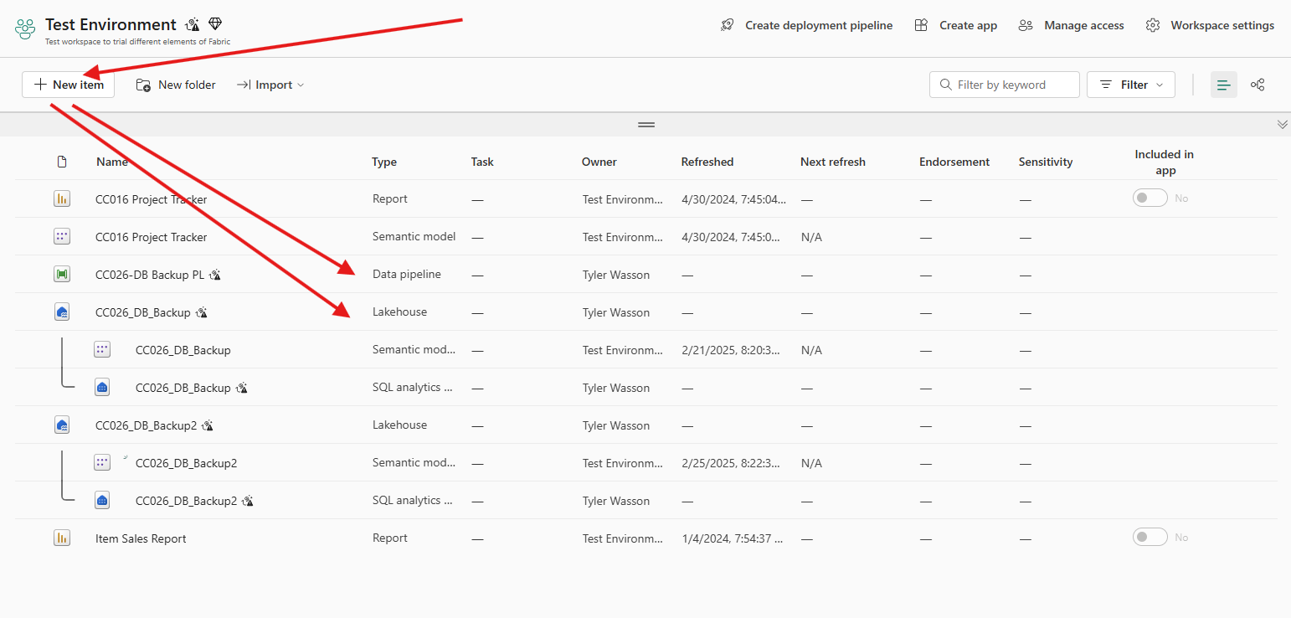This screenshot has width=1291, height=618.
Task: Enable Included in app for CC016 Project Tracker
Action: 1150,198
